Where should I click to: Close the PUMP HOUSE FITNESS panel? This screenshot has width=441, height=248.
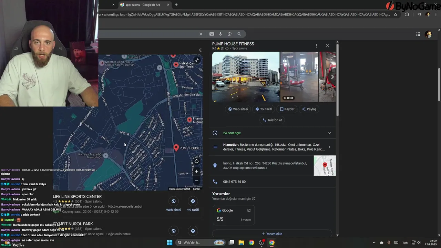327,46
